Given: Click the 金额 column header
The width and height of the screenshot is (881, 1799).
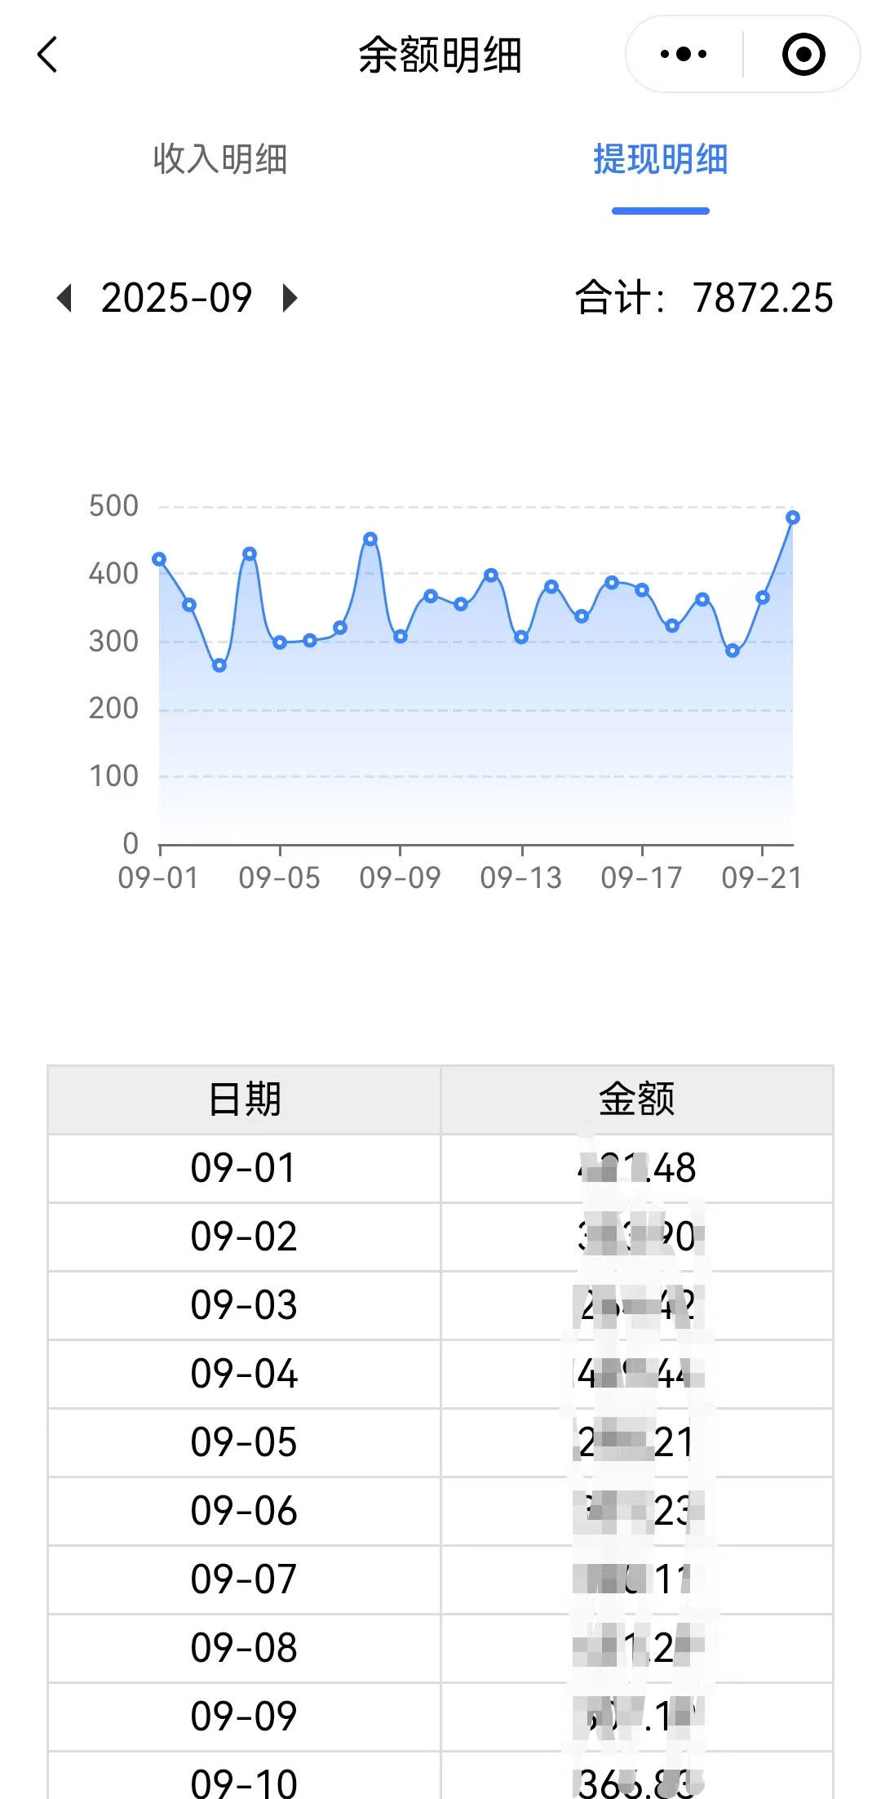Looking at the screenshot, I should (636, 1099).
